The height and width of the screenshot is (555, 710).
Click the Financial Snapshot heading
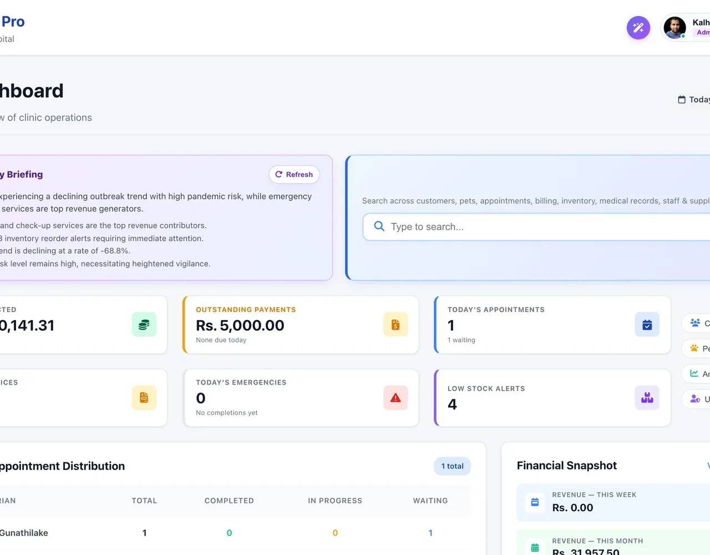click(567, 466)
